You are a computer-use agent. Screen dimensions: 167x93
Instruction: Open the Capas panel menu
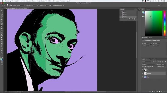point(166,59)
